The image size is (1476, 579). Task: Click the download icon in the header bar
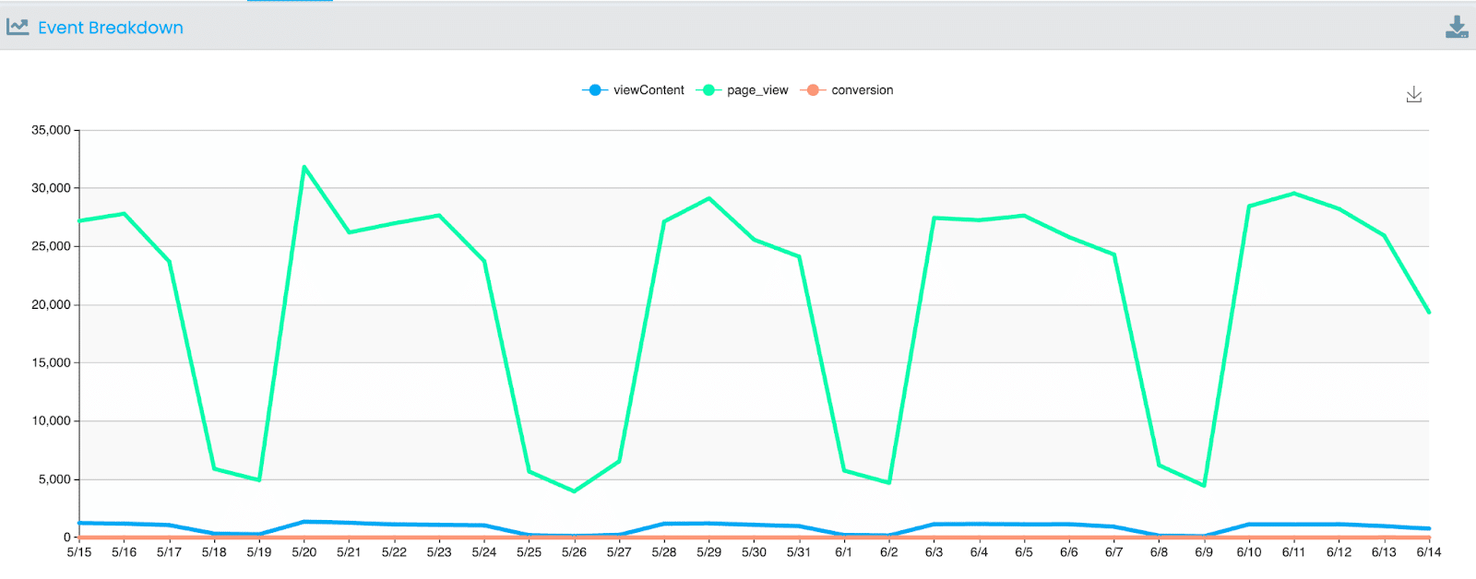click(x=1457, y=27)
